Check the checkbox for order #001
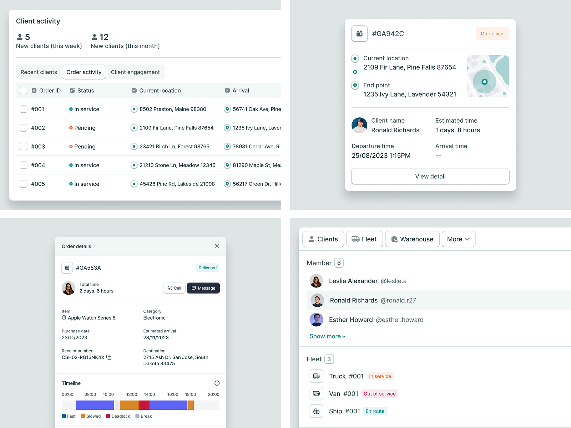The height and width of the screenshot is (428, 571). pyautogui.click(x=24, y=109)
